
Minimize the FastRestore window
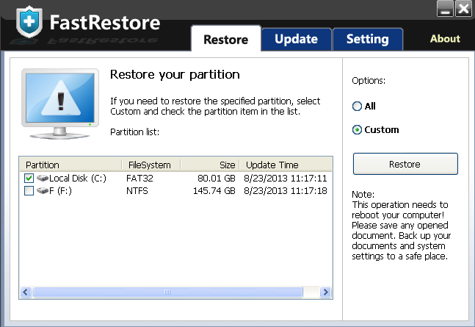[x=446, y=9]
